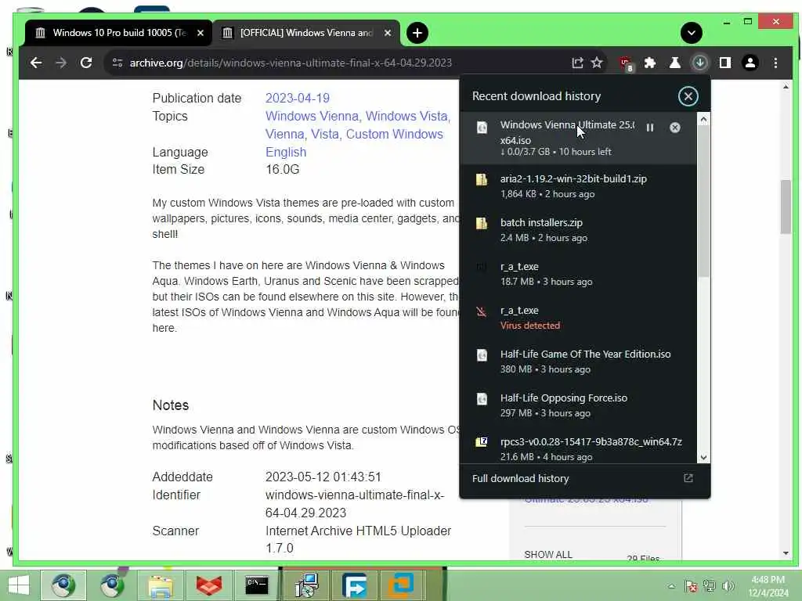
Task: Open the network tray icon
Action: [710, 586]
